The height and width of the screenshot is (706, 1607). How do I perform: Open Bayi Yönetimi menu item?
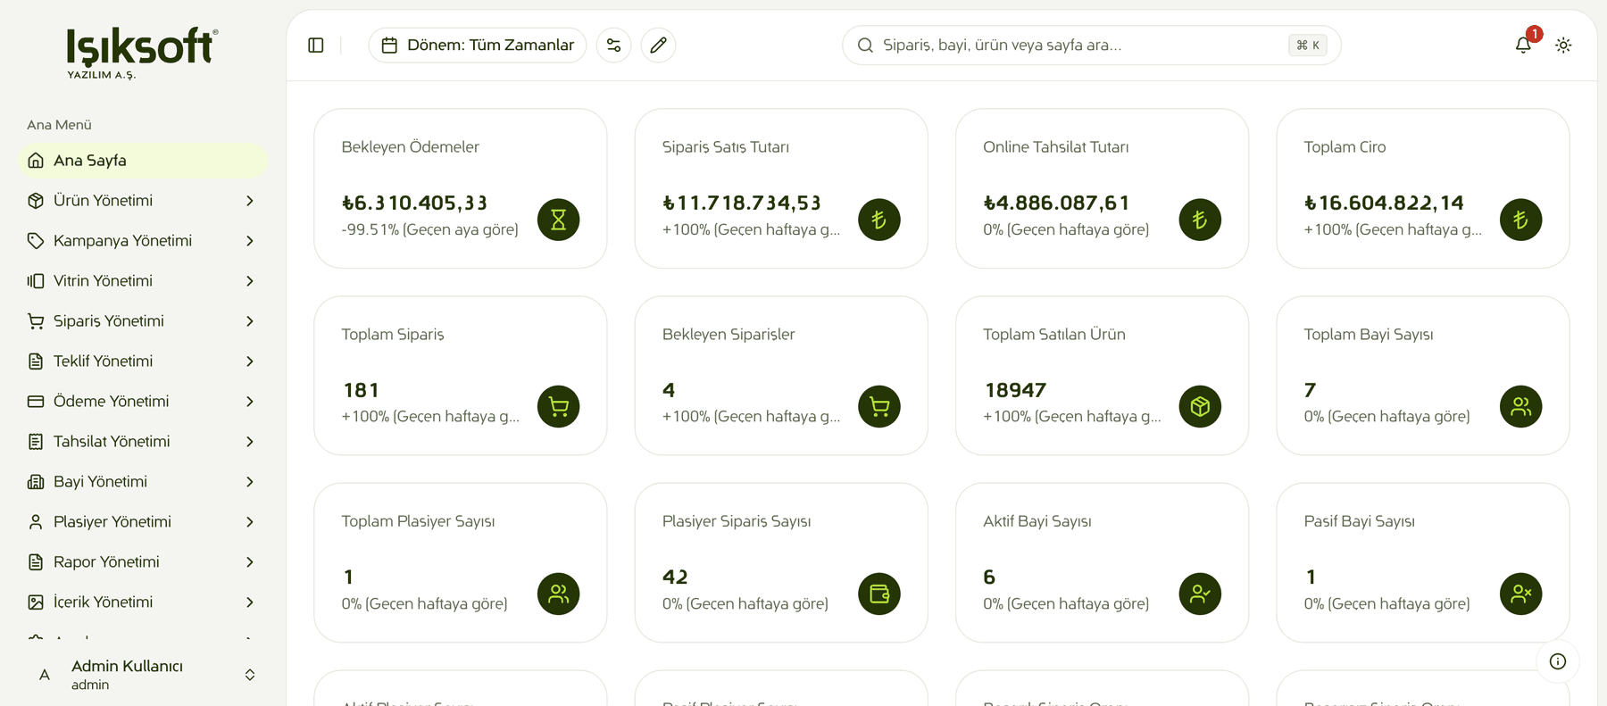(143, 482)
